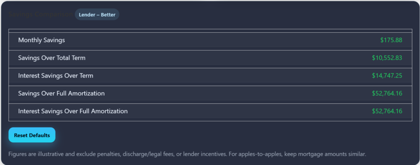Click the Lender – Better badge

pyautogui.click(x=97, y=15)
